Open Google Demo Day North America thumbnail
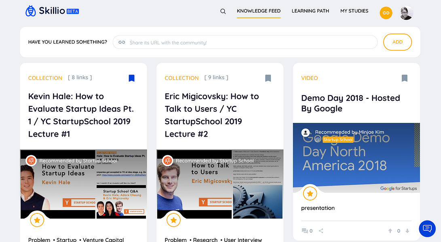 pyautogui.click(x=357, y=158)
